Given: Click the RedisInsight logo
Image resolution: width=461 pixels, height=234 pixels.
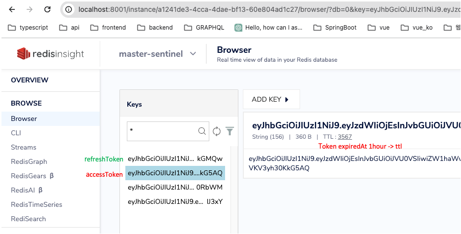Looking at the screenshot, I should click(50, 54).
